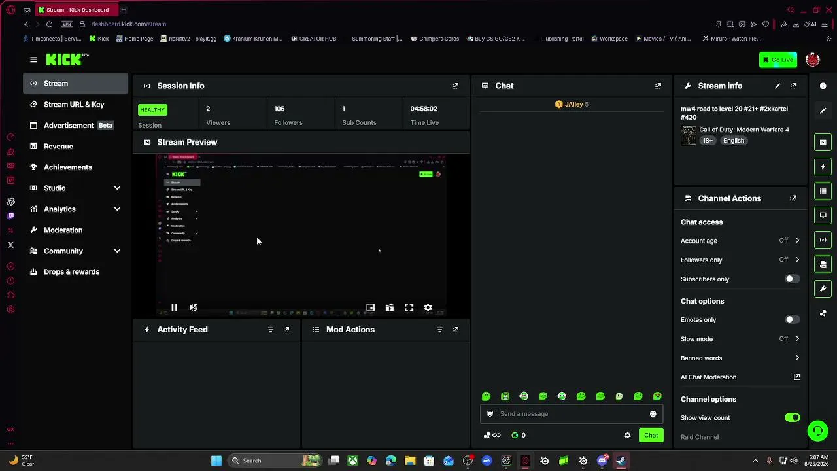Expand the Analytics sidebar section
This screenshot has height=471, width=837.
(x=75, y=209)
